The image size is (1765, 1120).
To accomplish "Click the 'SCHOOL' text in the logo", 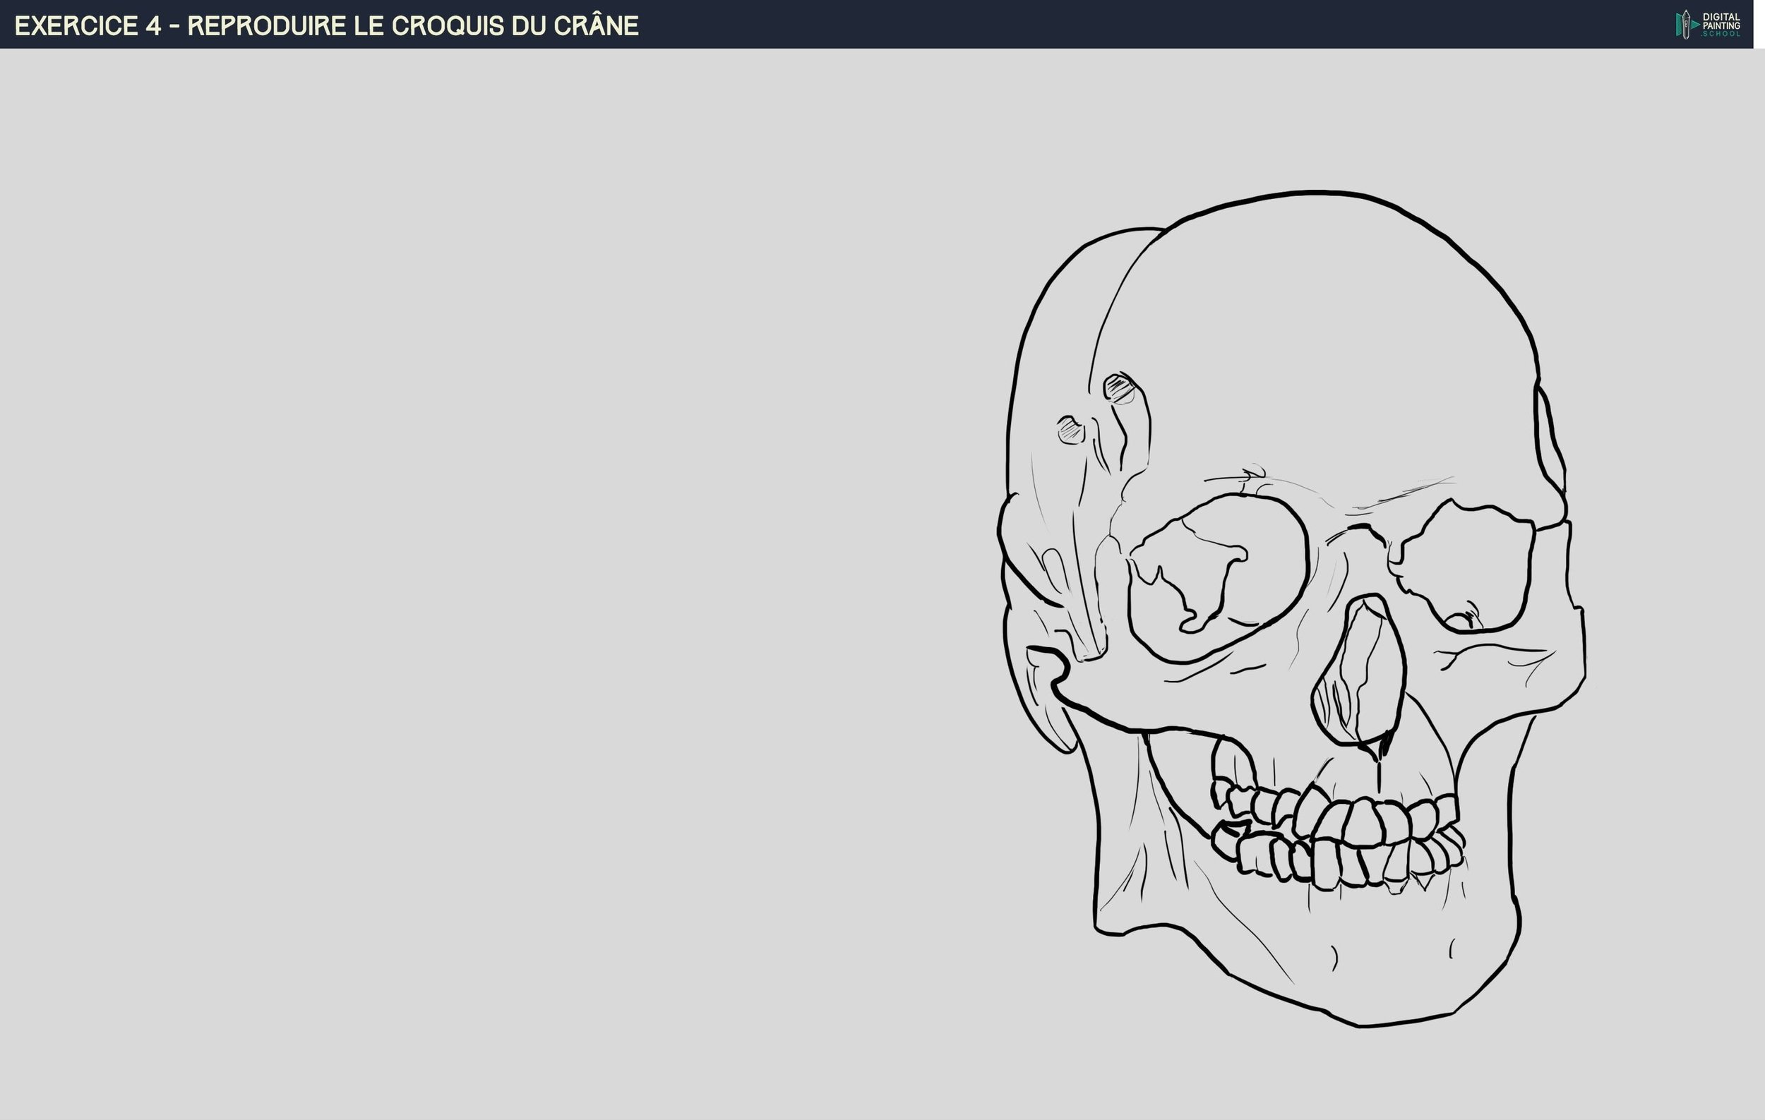I will 1721,34.
